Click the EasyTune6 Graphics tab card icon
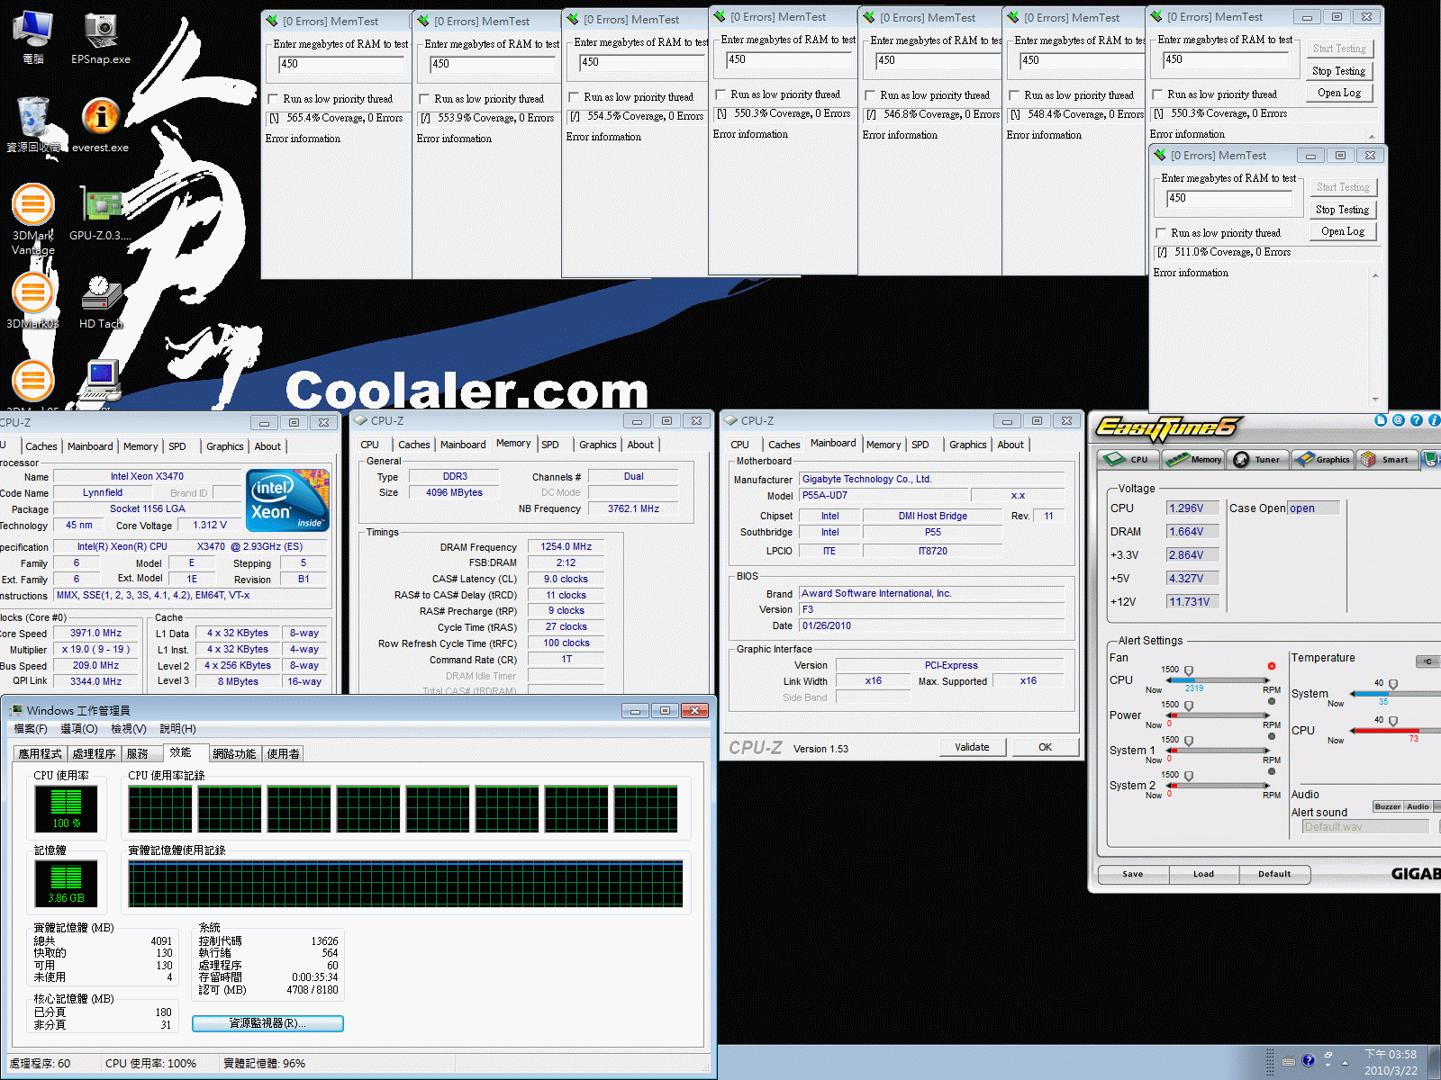Image resolution: width=1441 pixels, height=1080 pixels. coord(1305,459)
